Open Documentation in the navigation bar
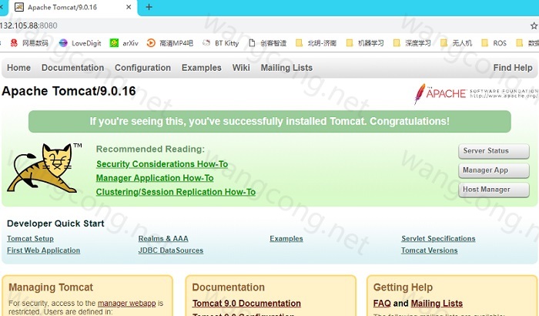The width and height of the screenshot is (539, 316). [72, 68]
